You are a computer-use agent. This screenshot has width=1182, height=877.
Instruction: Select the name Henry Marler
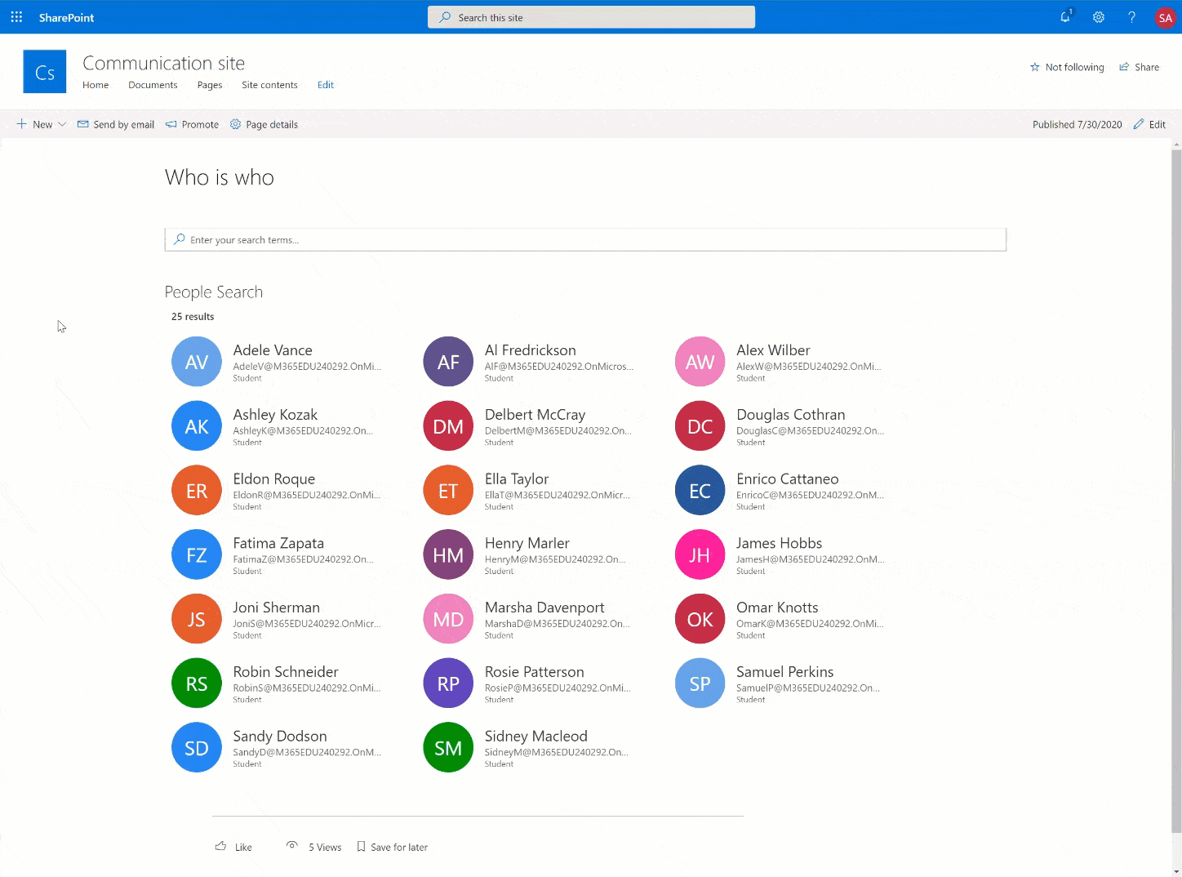click(x=527, y=543)
